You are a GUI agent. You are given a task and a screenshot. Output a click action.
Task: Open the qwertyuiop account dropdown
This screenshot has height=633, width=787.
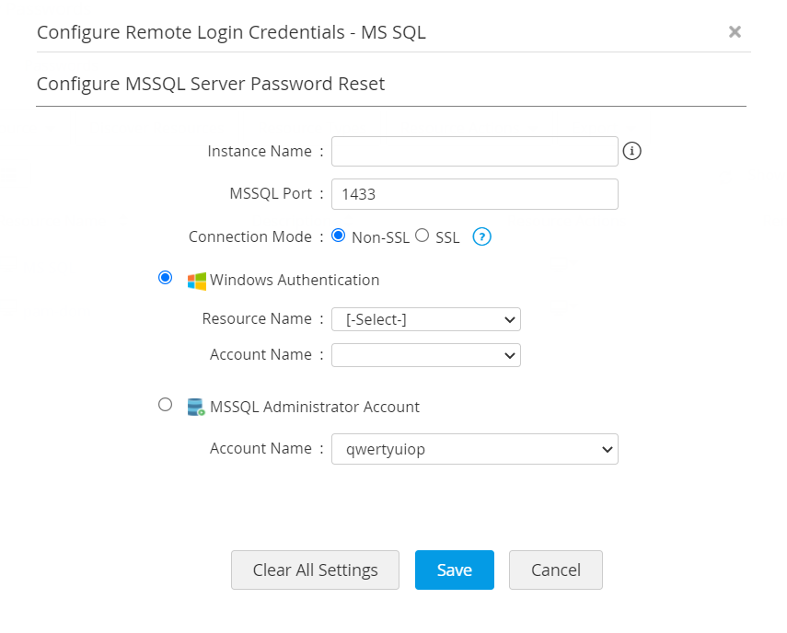coord(474,449)
